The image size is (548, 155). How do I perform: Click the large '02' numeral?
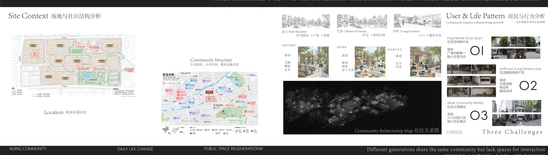528,86
